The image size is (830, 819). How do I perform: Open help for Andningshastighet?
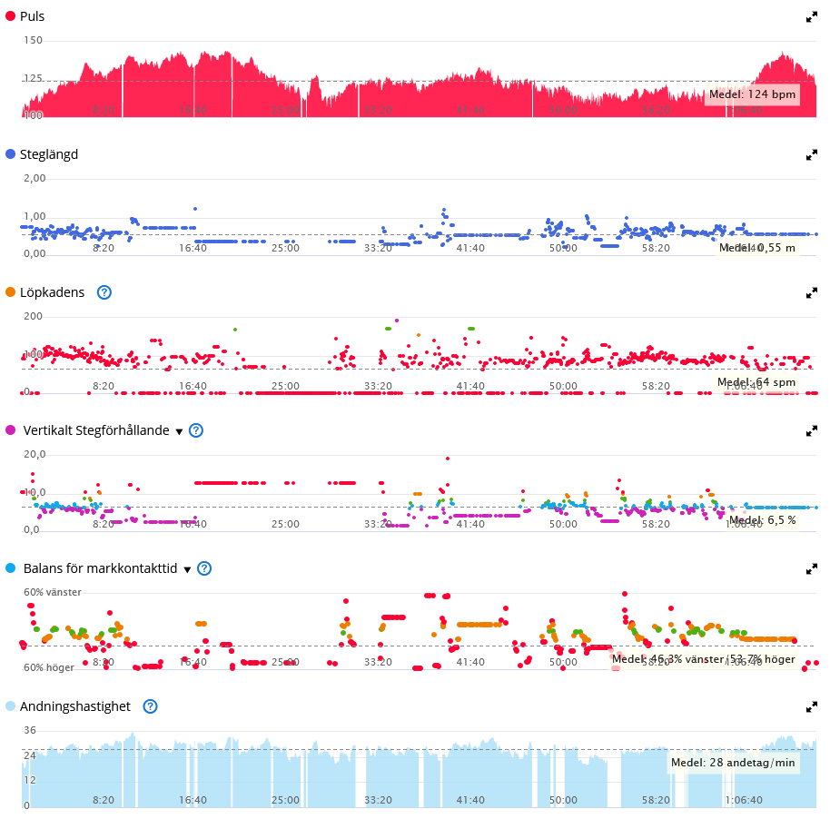coord(151,706)
